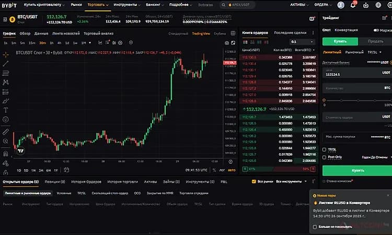Viewport: 392px width, 235px height.
Task: Open 'Все инструменты' filter dropdown
Action: pyautogui.click(x=291, y=182)
